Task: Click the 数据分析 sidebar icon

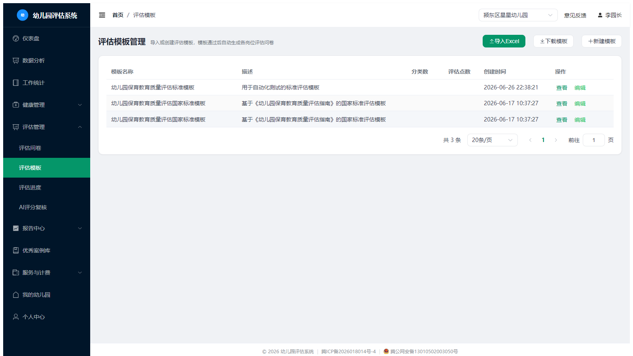Action: 16,61
